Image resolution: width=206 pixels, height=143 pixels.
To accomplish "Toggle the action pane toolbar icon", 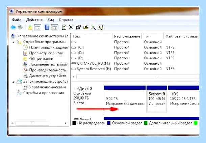I will click(55, 27).
